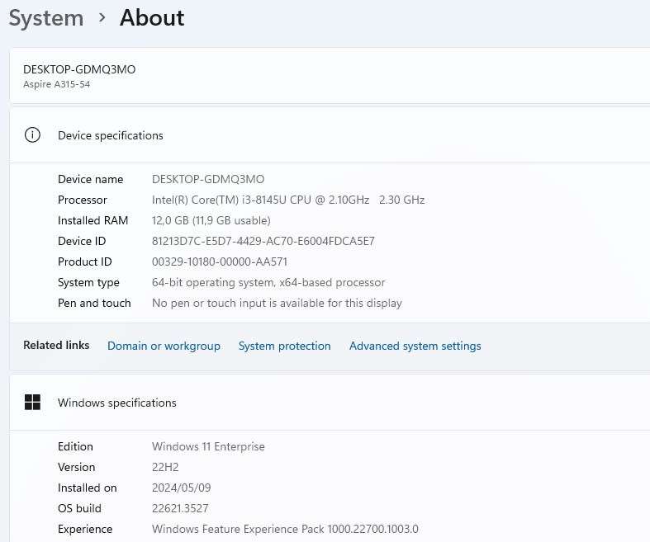
Task: Select the No pen or touch input text
Action: (x=277, y=304)
